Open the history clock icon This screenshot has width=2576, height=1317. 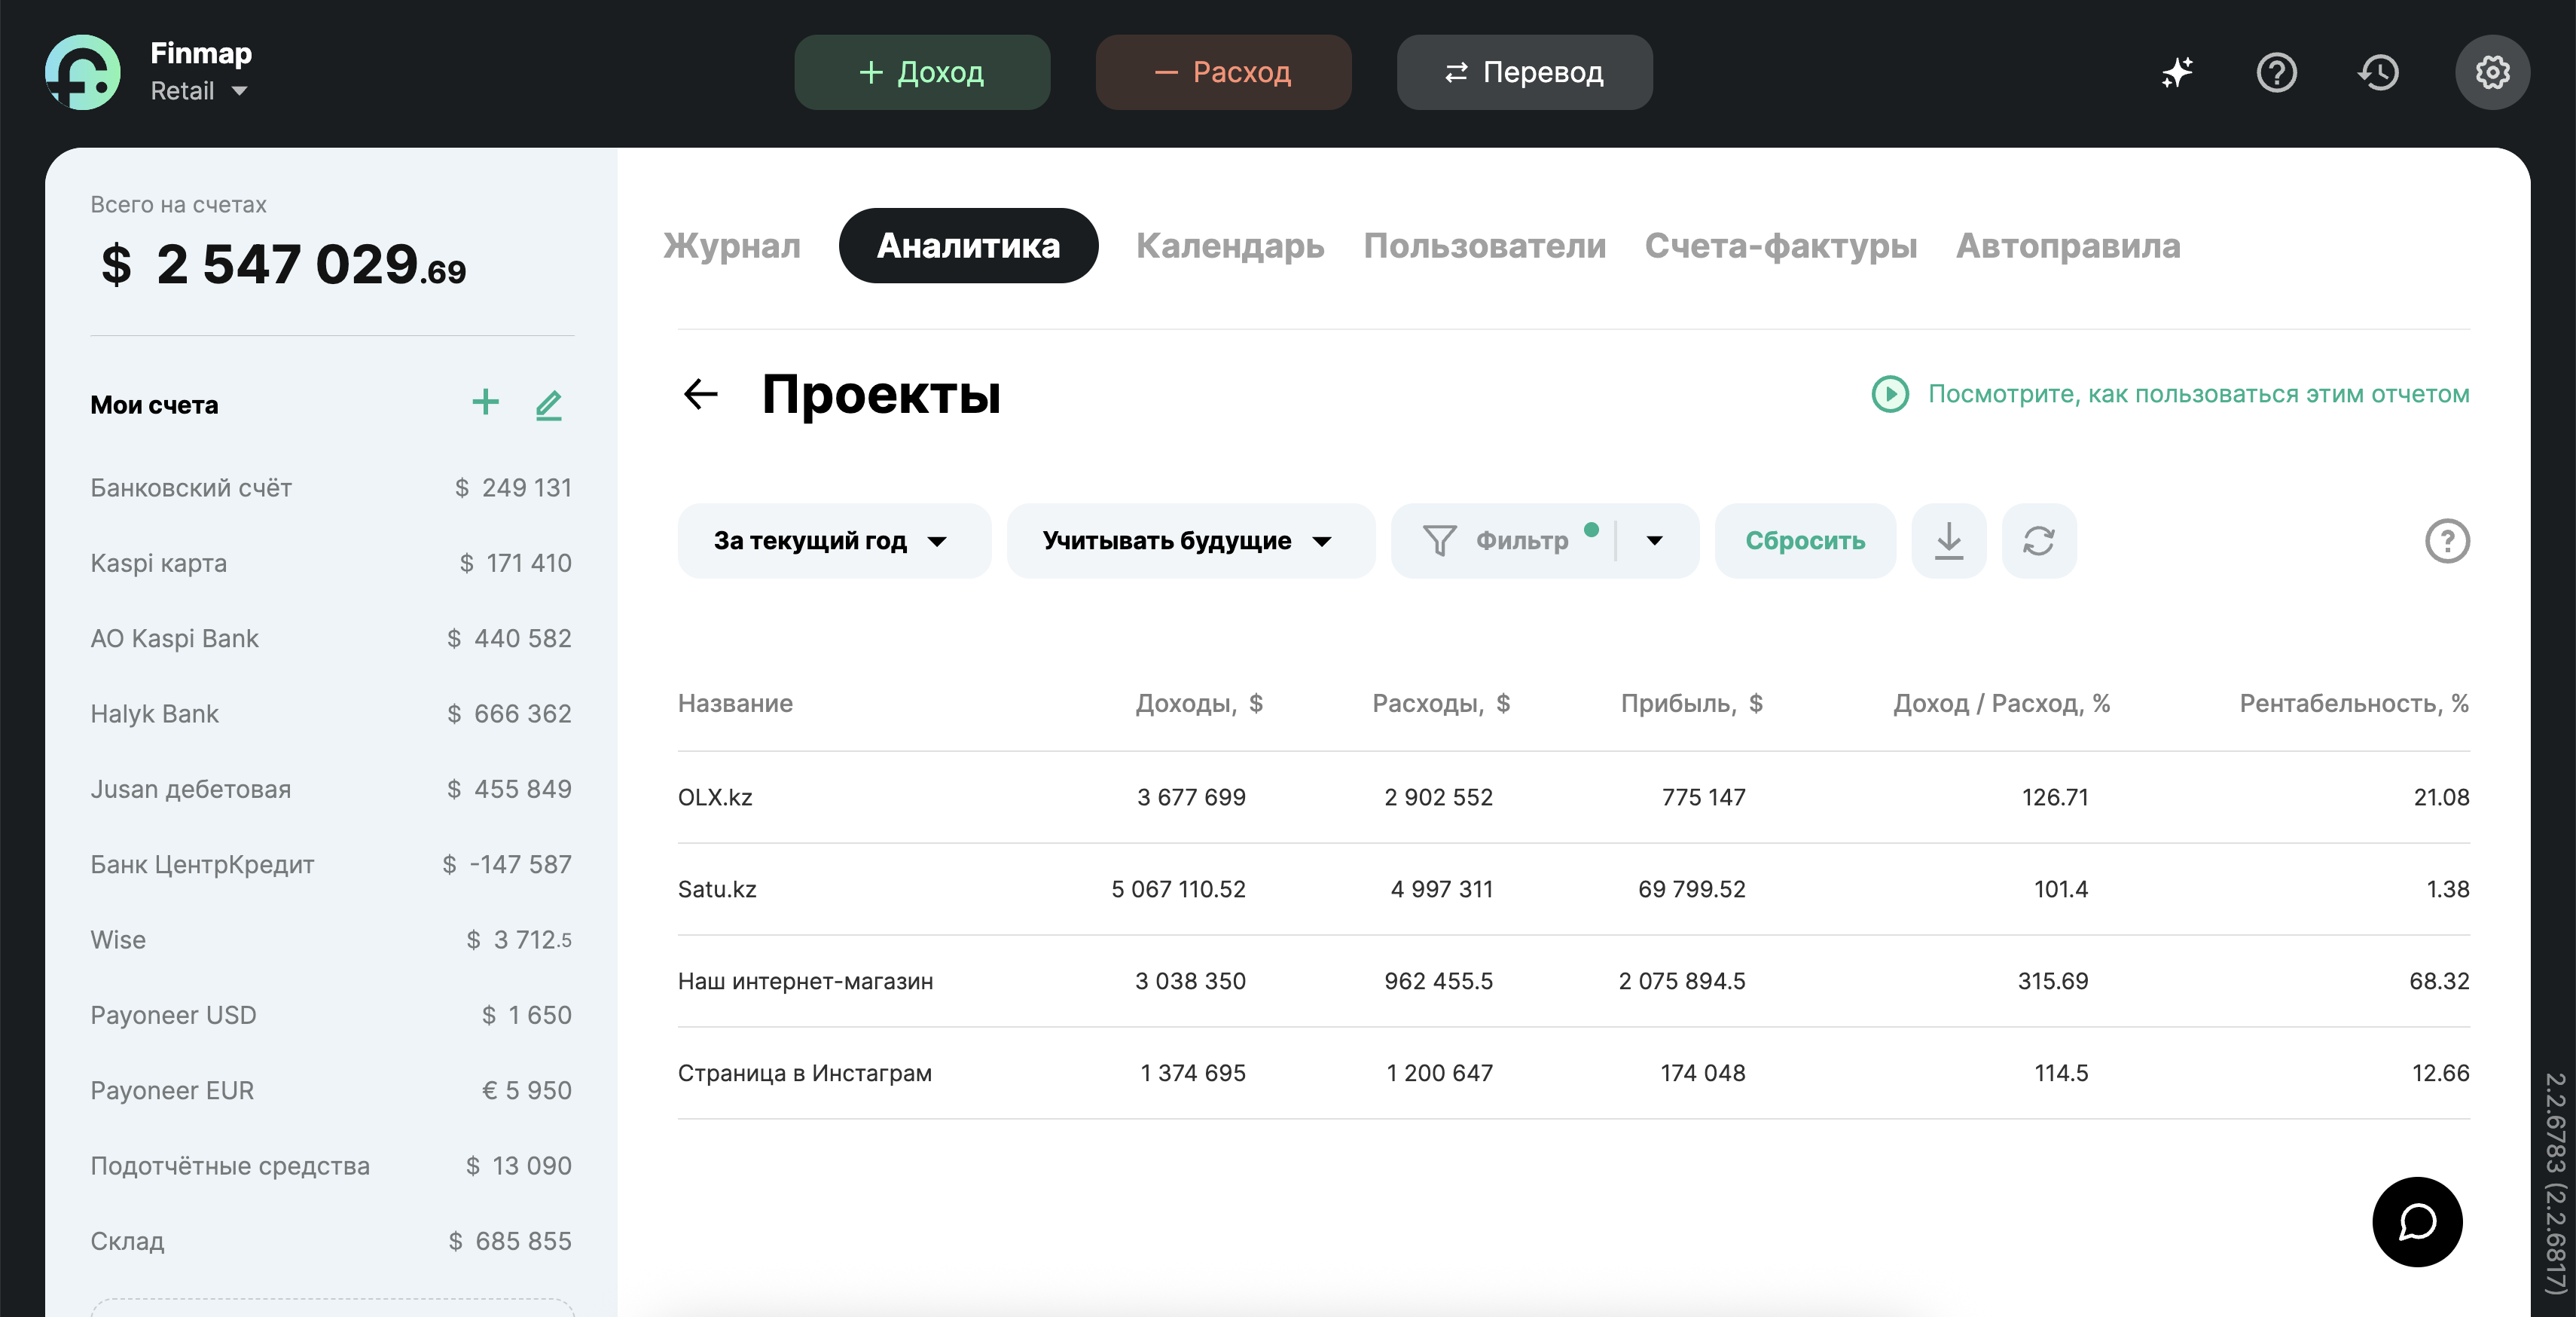(2379, 72)
